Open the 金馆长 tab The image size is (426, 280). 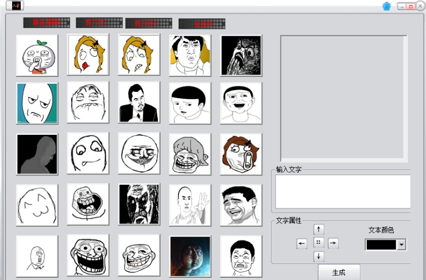coord(202,24)
